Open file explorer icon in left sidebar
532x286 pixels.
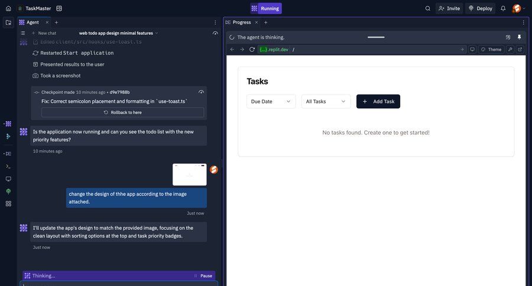(8, 22)
